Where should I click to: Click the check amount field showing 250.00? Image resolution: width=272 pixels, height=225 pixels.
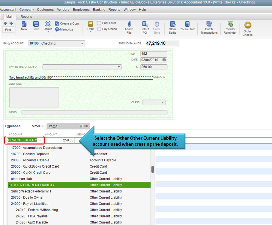tap(154, 67)
